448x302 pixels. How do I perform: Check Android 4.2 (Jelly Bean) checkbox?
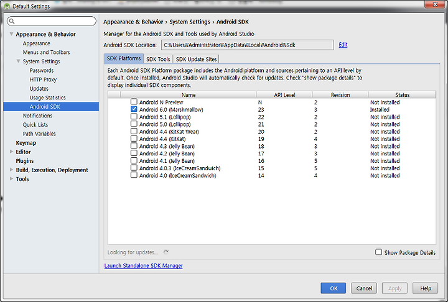tap(134, 153)
